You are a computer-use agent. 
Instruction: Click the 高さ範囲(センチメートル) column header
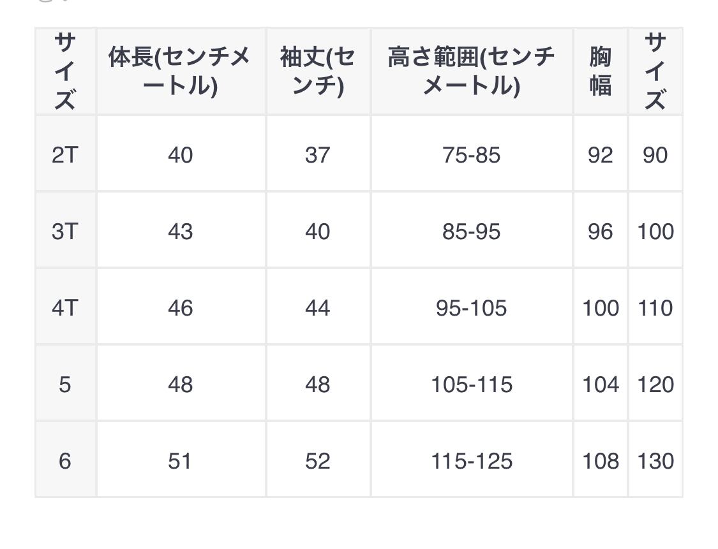(x=471, y=71)
